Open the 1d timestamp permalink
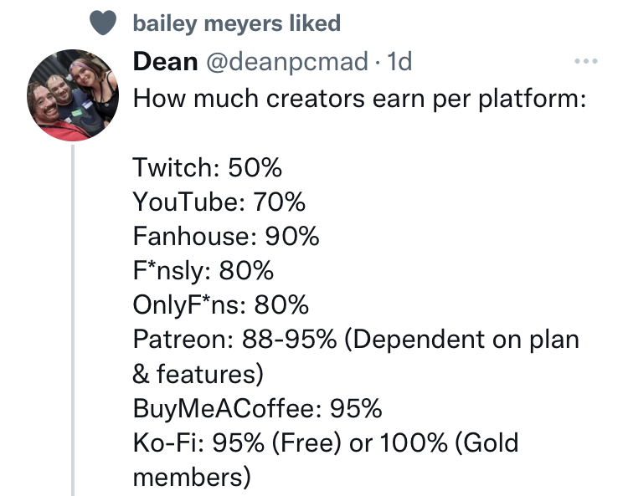 [399, 62]
